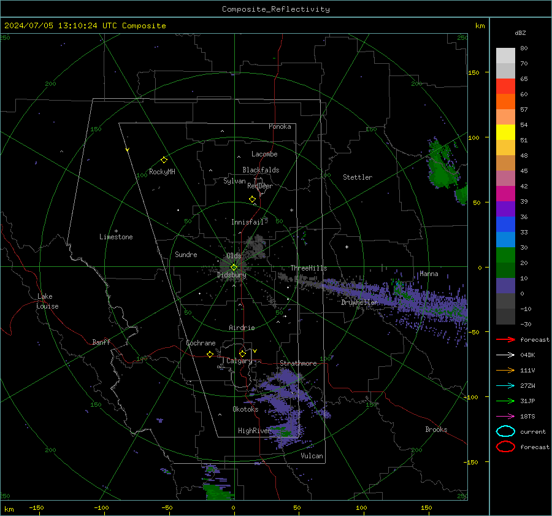Click the yellow diamond marker below RedDeer
The image size is (552, 516).
click(252, 199)
